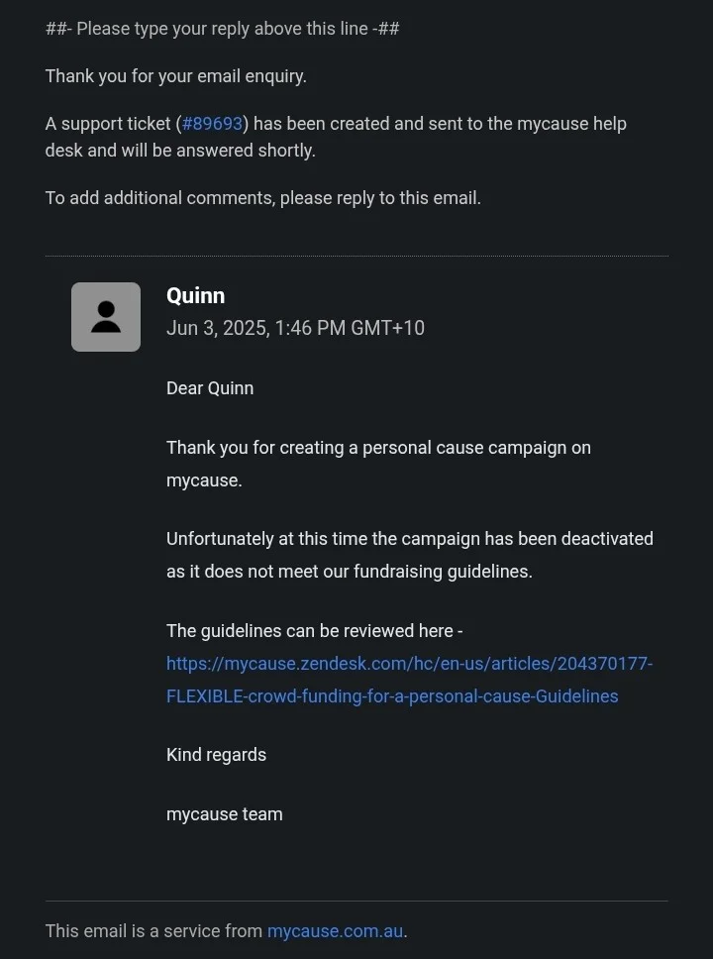
Task: Click Quinn's grey avatar icon
Action: click(x=106, y=317)
